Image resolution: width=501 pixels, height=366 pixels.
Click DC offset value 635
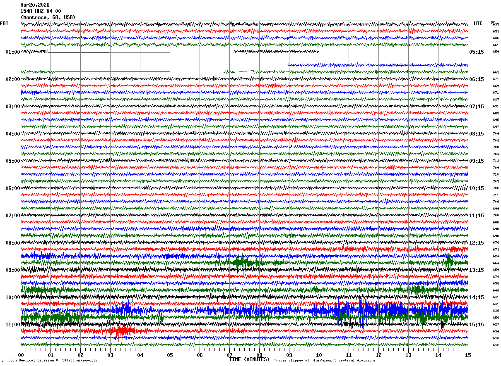(496, 24)
